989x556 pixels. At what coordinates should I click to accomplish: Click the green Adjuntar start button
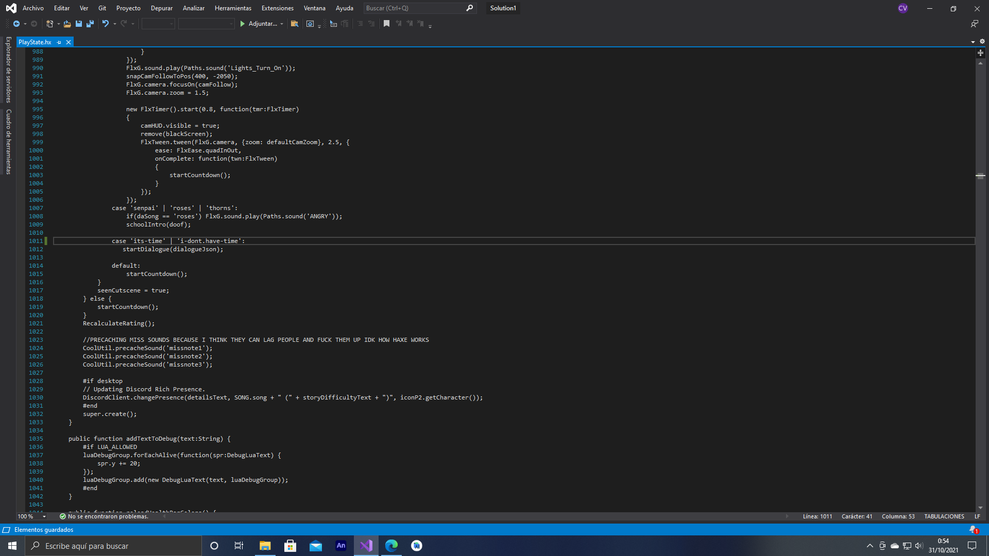coord(259,24)
